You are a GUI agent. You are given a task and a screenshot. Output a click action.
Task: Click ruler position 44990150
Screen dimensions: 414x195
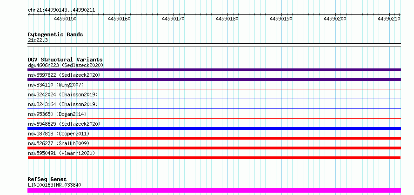[x=66, y=19]
